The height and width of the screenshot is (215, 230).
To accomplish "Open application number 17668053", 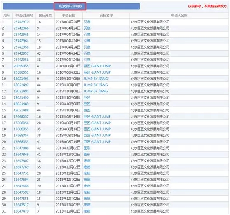I will [x=21, y=142].
